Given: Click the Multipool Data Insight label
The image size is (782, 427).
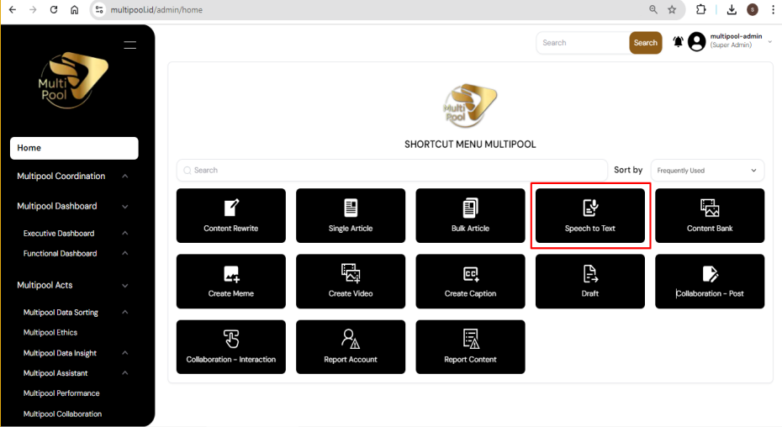Looking at the screenshot, I should pyautogui.click(x=60, y=353).
